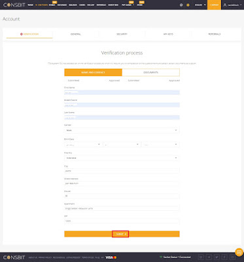244x262 pixels.
Task: Click the Middle Name input field
Action: coord(122,105)
